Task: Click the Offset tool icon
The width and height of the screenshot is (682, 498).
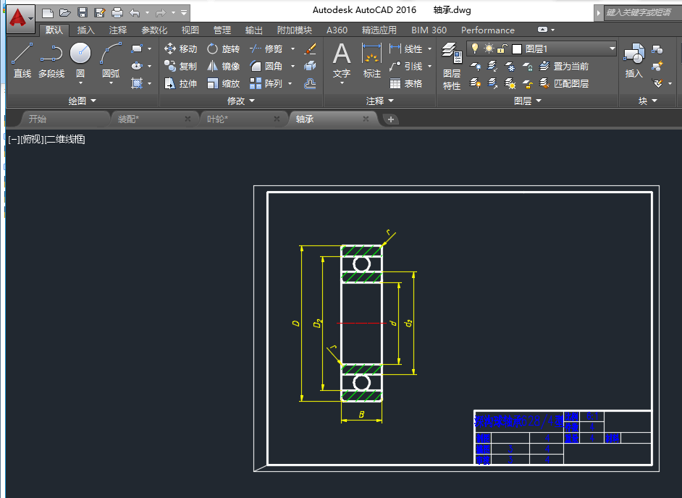Action: 310,83
